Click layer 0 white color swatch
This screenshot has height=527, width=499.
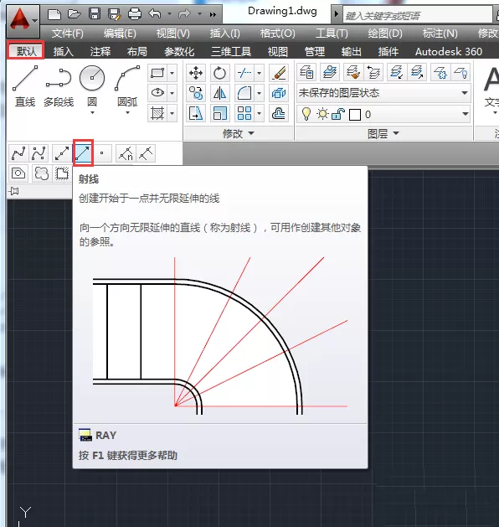[x=355, y=115]
